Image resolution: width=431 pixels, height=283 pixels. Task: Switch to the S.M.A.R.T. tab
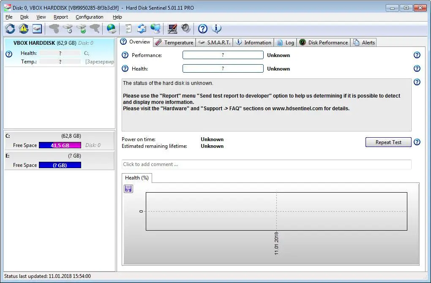[214, 43]
